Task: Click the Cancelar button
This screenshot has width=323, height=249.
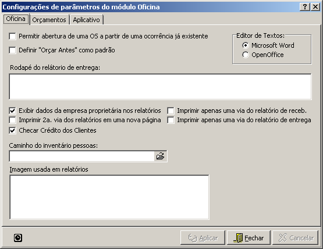Action: coord(296,238)
